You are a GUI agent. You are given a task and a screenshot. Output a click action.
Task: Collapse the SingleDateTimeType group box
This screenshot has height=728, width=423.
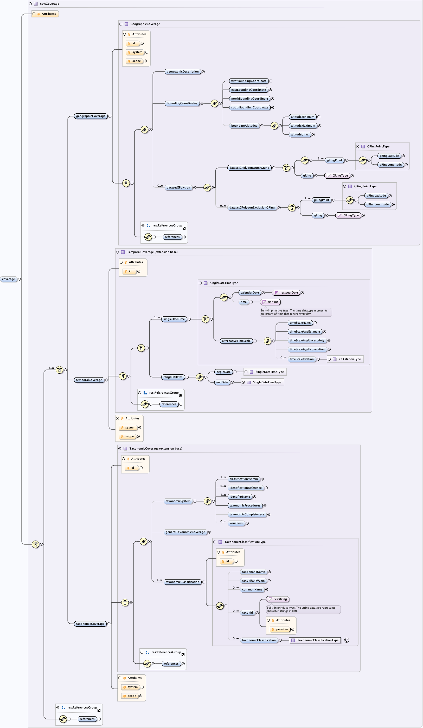(x=200, y=283)
